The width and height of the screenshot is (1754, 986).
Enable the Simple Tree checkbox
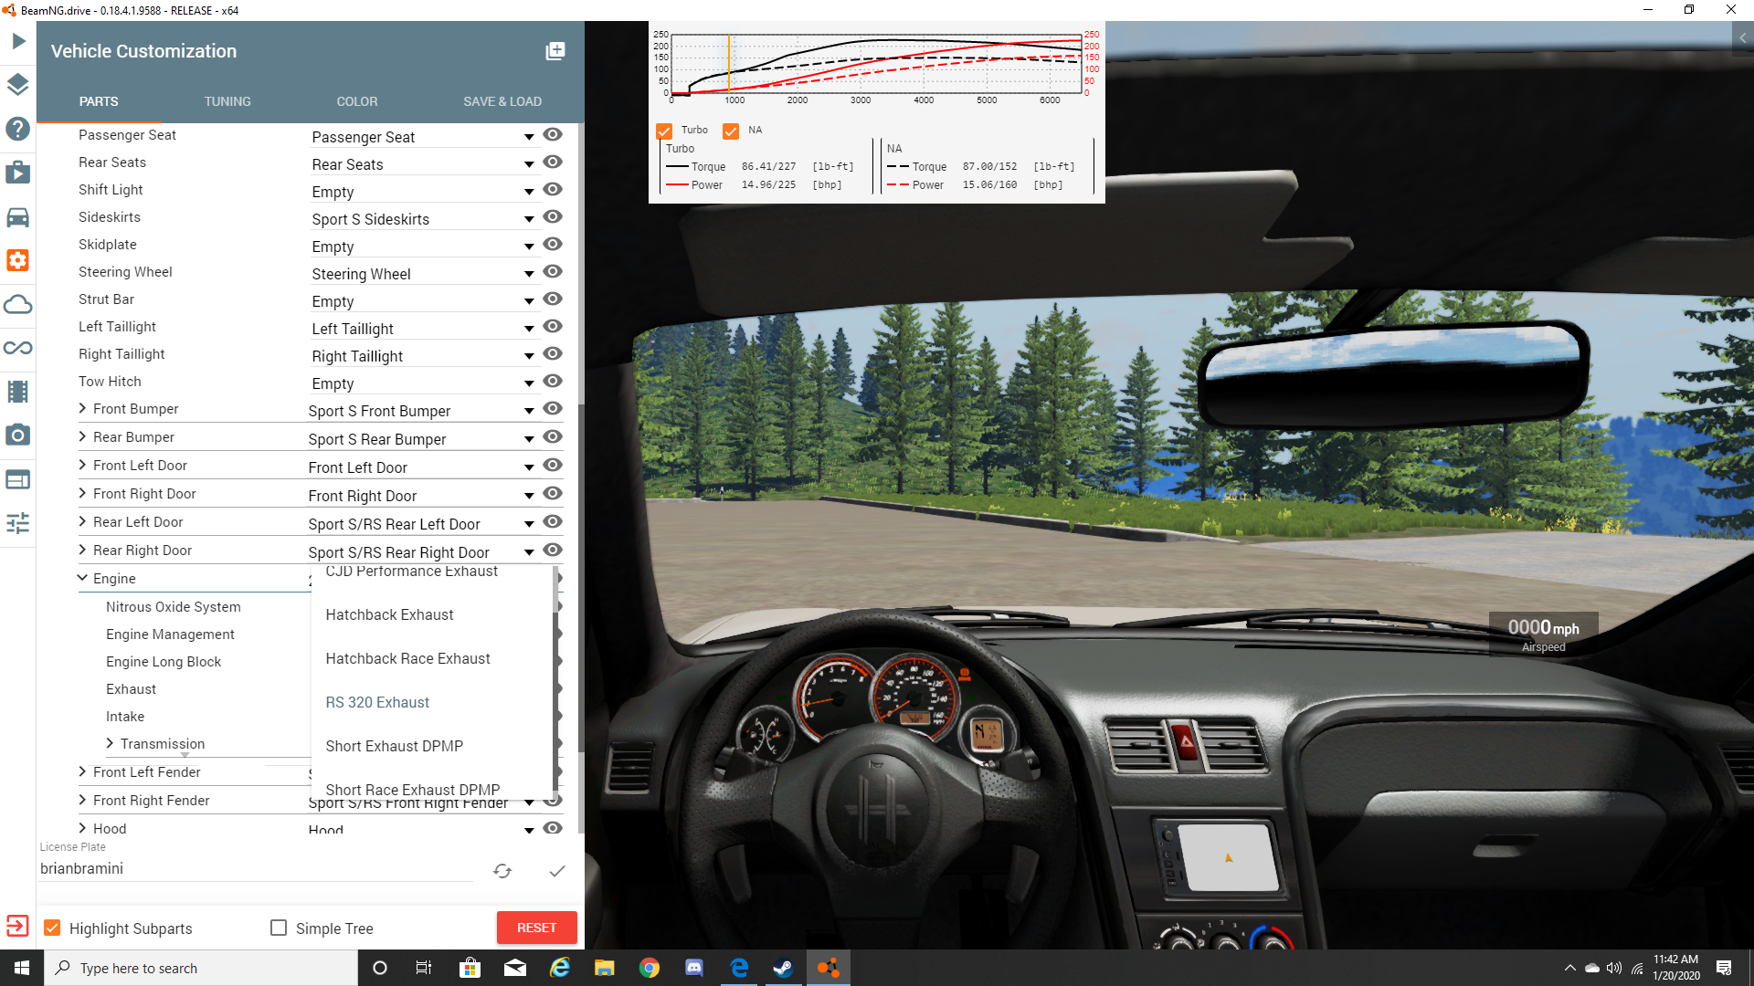pos(279,928)
